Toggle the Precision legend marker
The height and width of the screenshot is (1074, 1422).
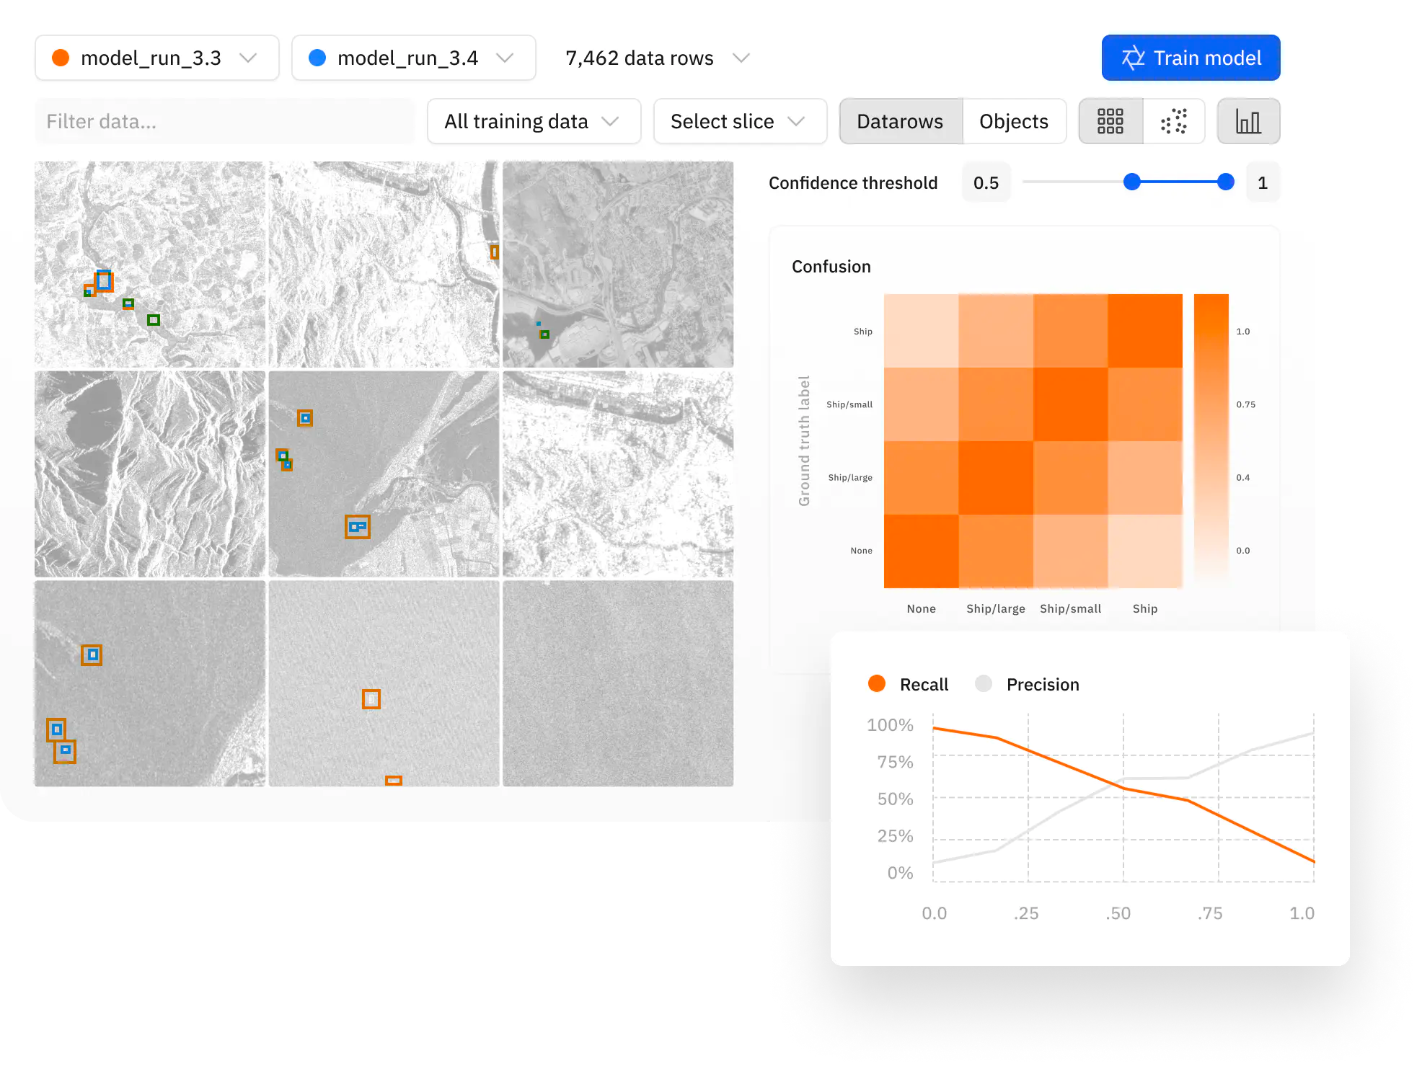click(983, 684)
